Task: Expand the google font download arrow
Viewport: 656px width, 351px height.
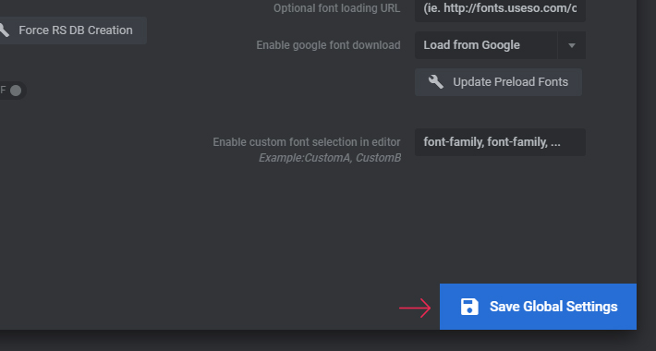Action: pos(572,45)
